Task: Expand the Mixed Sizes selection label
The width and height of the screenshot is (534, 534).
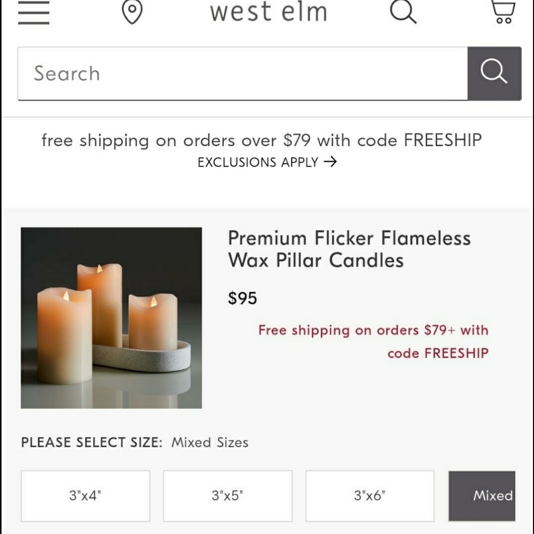Action: click(209, 442)
